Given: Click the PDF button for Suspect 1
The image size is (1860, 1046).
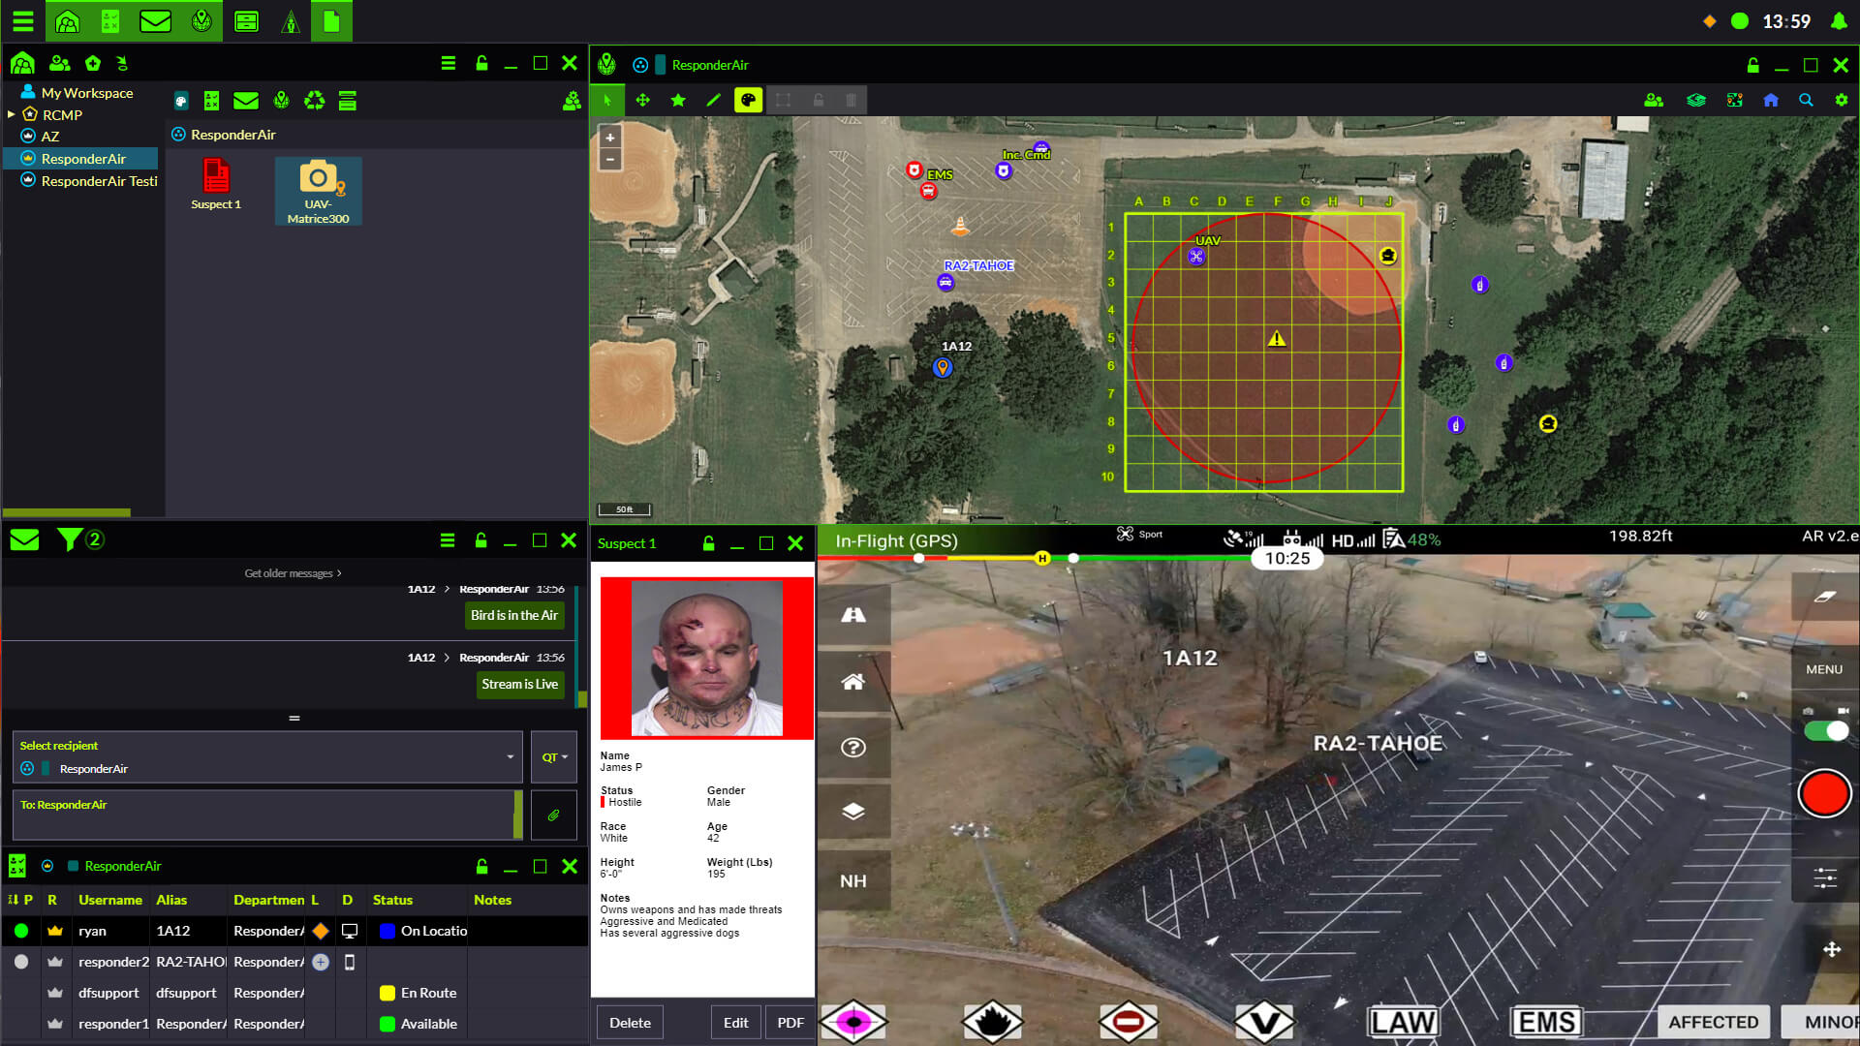Looking at the screenshot, I should coord(790,1023).
